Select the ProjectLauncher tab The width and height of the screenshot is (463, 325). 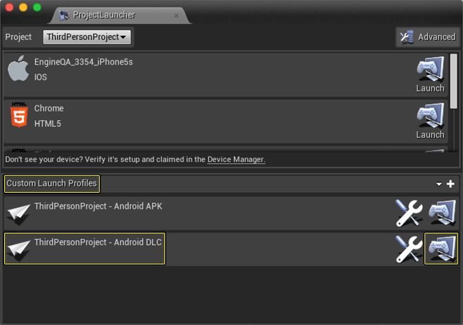(120, 14)
